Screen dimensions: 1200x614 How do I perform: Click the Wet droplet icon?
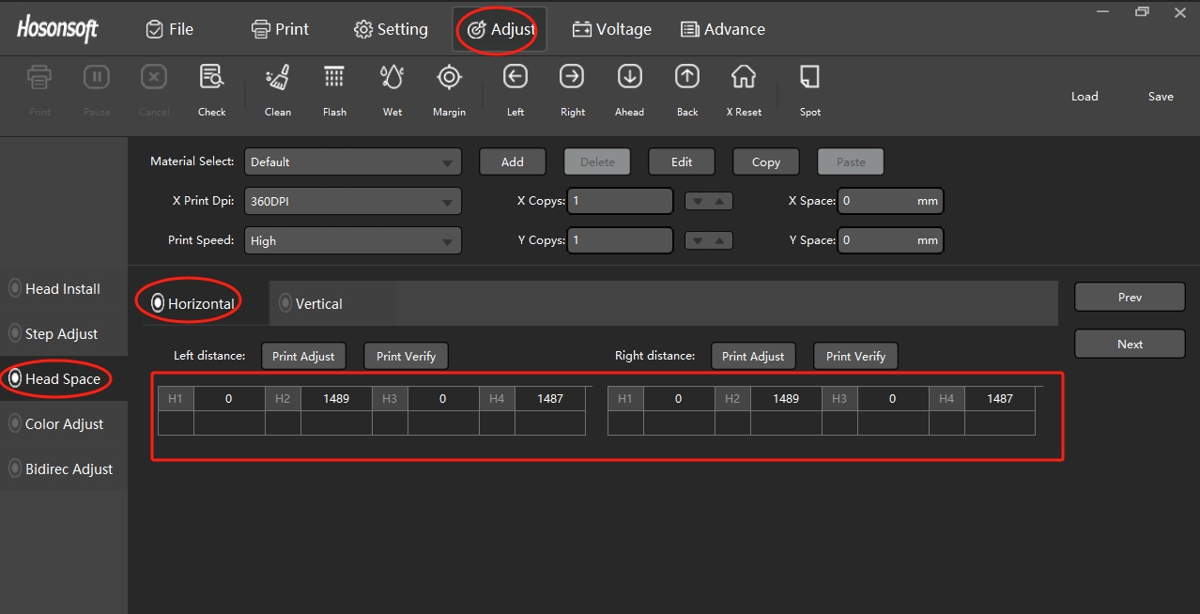(392, 78)
